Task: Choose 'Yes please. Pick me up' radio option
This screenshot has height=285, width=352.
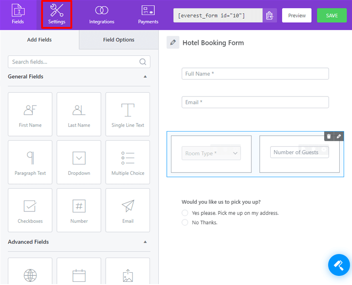Action: (185, 213)
